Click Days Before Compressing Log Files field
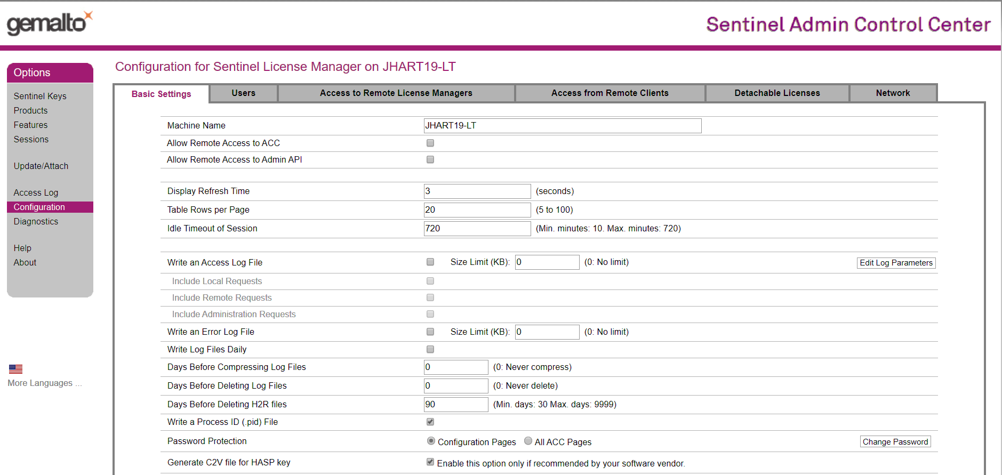This screenshot has width=1002, height=475. click(456, 367)
